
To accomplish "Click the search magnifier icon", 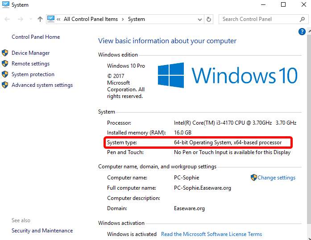I will coord(302,19).
